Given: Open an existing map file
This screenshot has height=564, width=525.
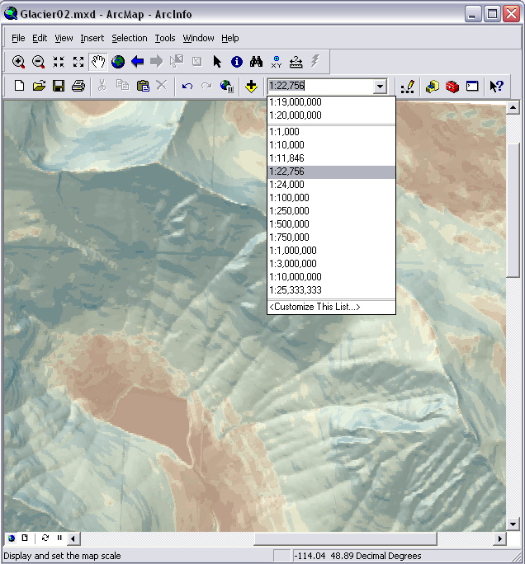Looking at the screenshot, I should (39, 86).
